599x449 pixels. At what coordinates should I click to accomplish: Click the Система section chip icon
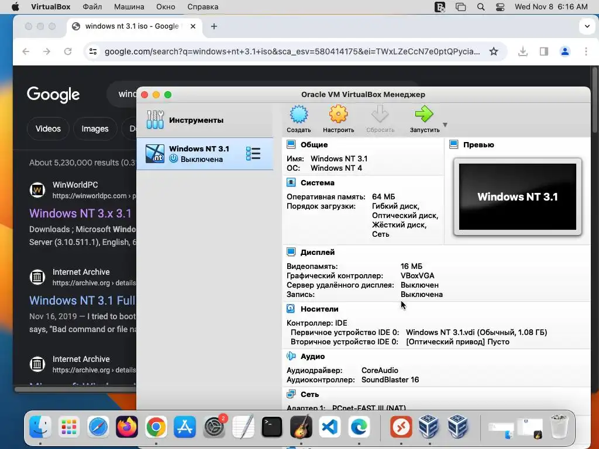pos(291,182)
